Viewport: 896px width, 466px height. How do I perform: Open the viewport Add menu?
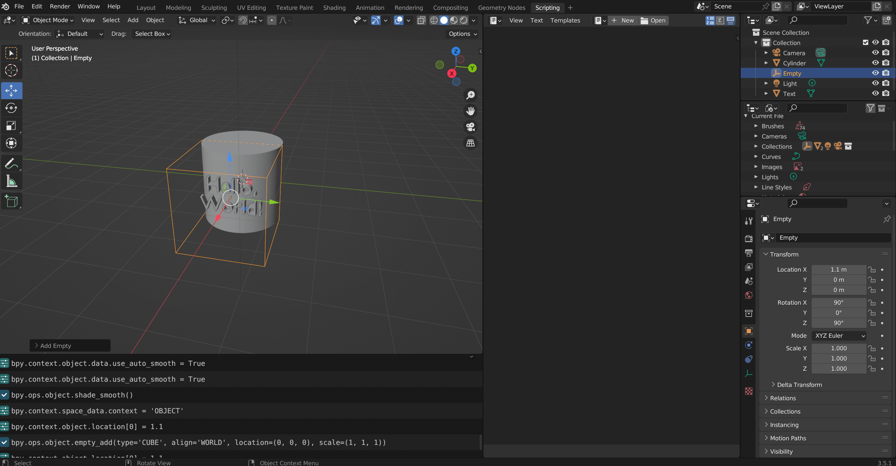click(x=132, y=20)
